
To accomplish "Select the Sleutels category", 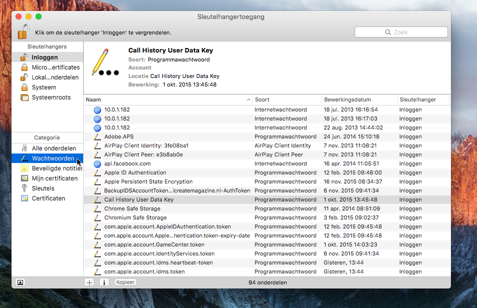I will pyautogui.click(x=43, y=188).
